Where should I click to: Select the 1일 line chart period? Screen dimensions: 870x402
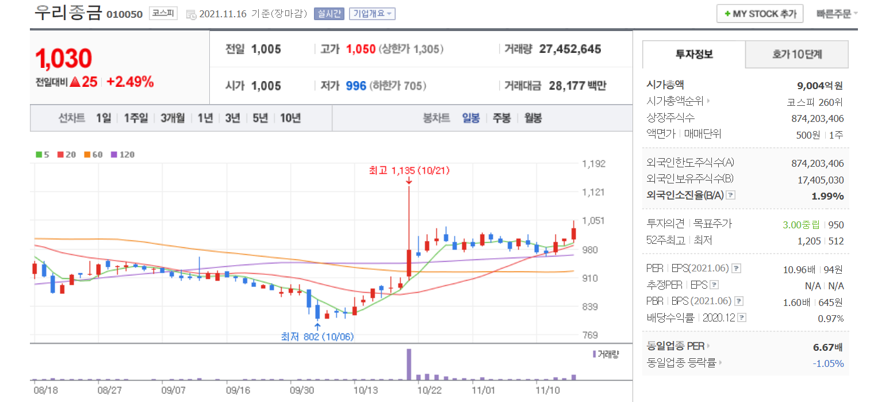(104, 118)
